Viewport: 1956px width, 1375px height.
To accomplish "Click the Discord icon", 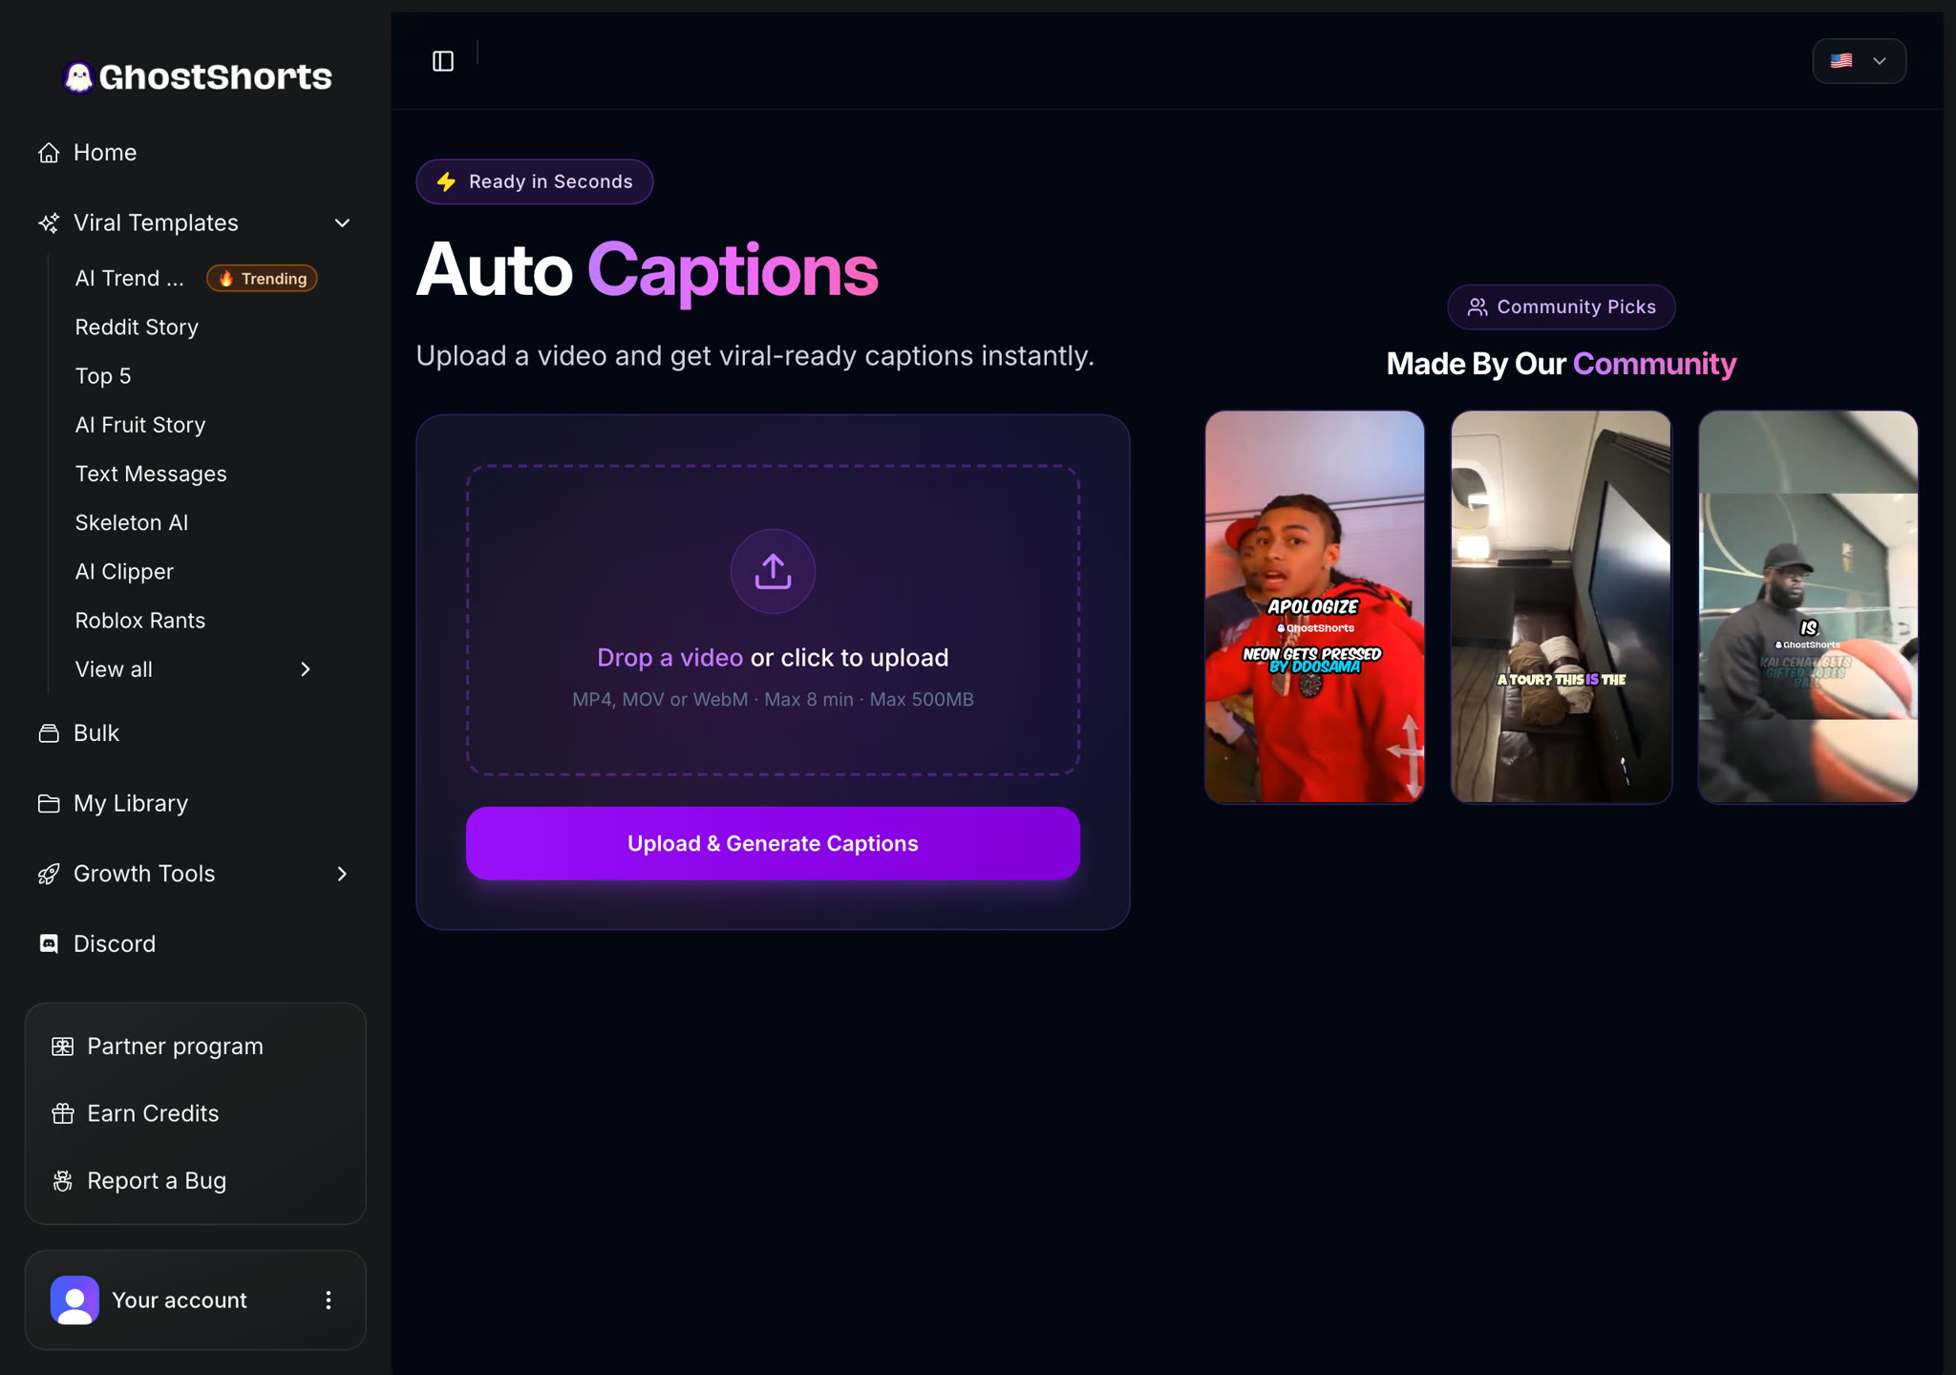I will [49, 944].
